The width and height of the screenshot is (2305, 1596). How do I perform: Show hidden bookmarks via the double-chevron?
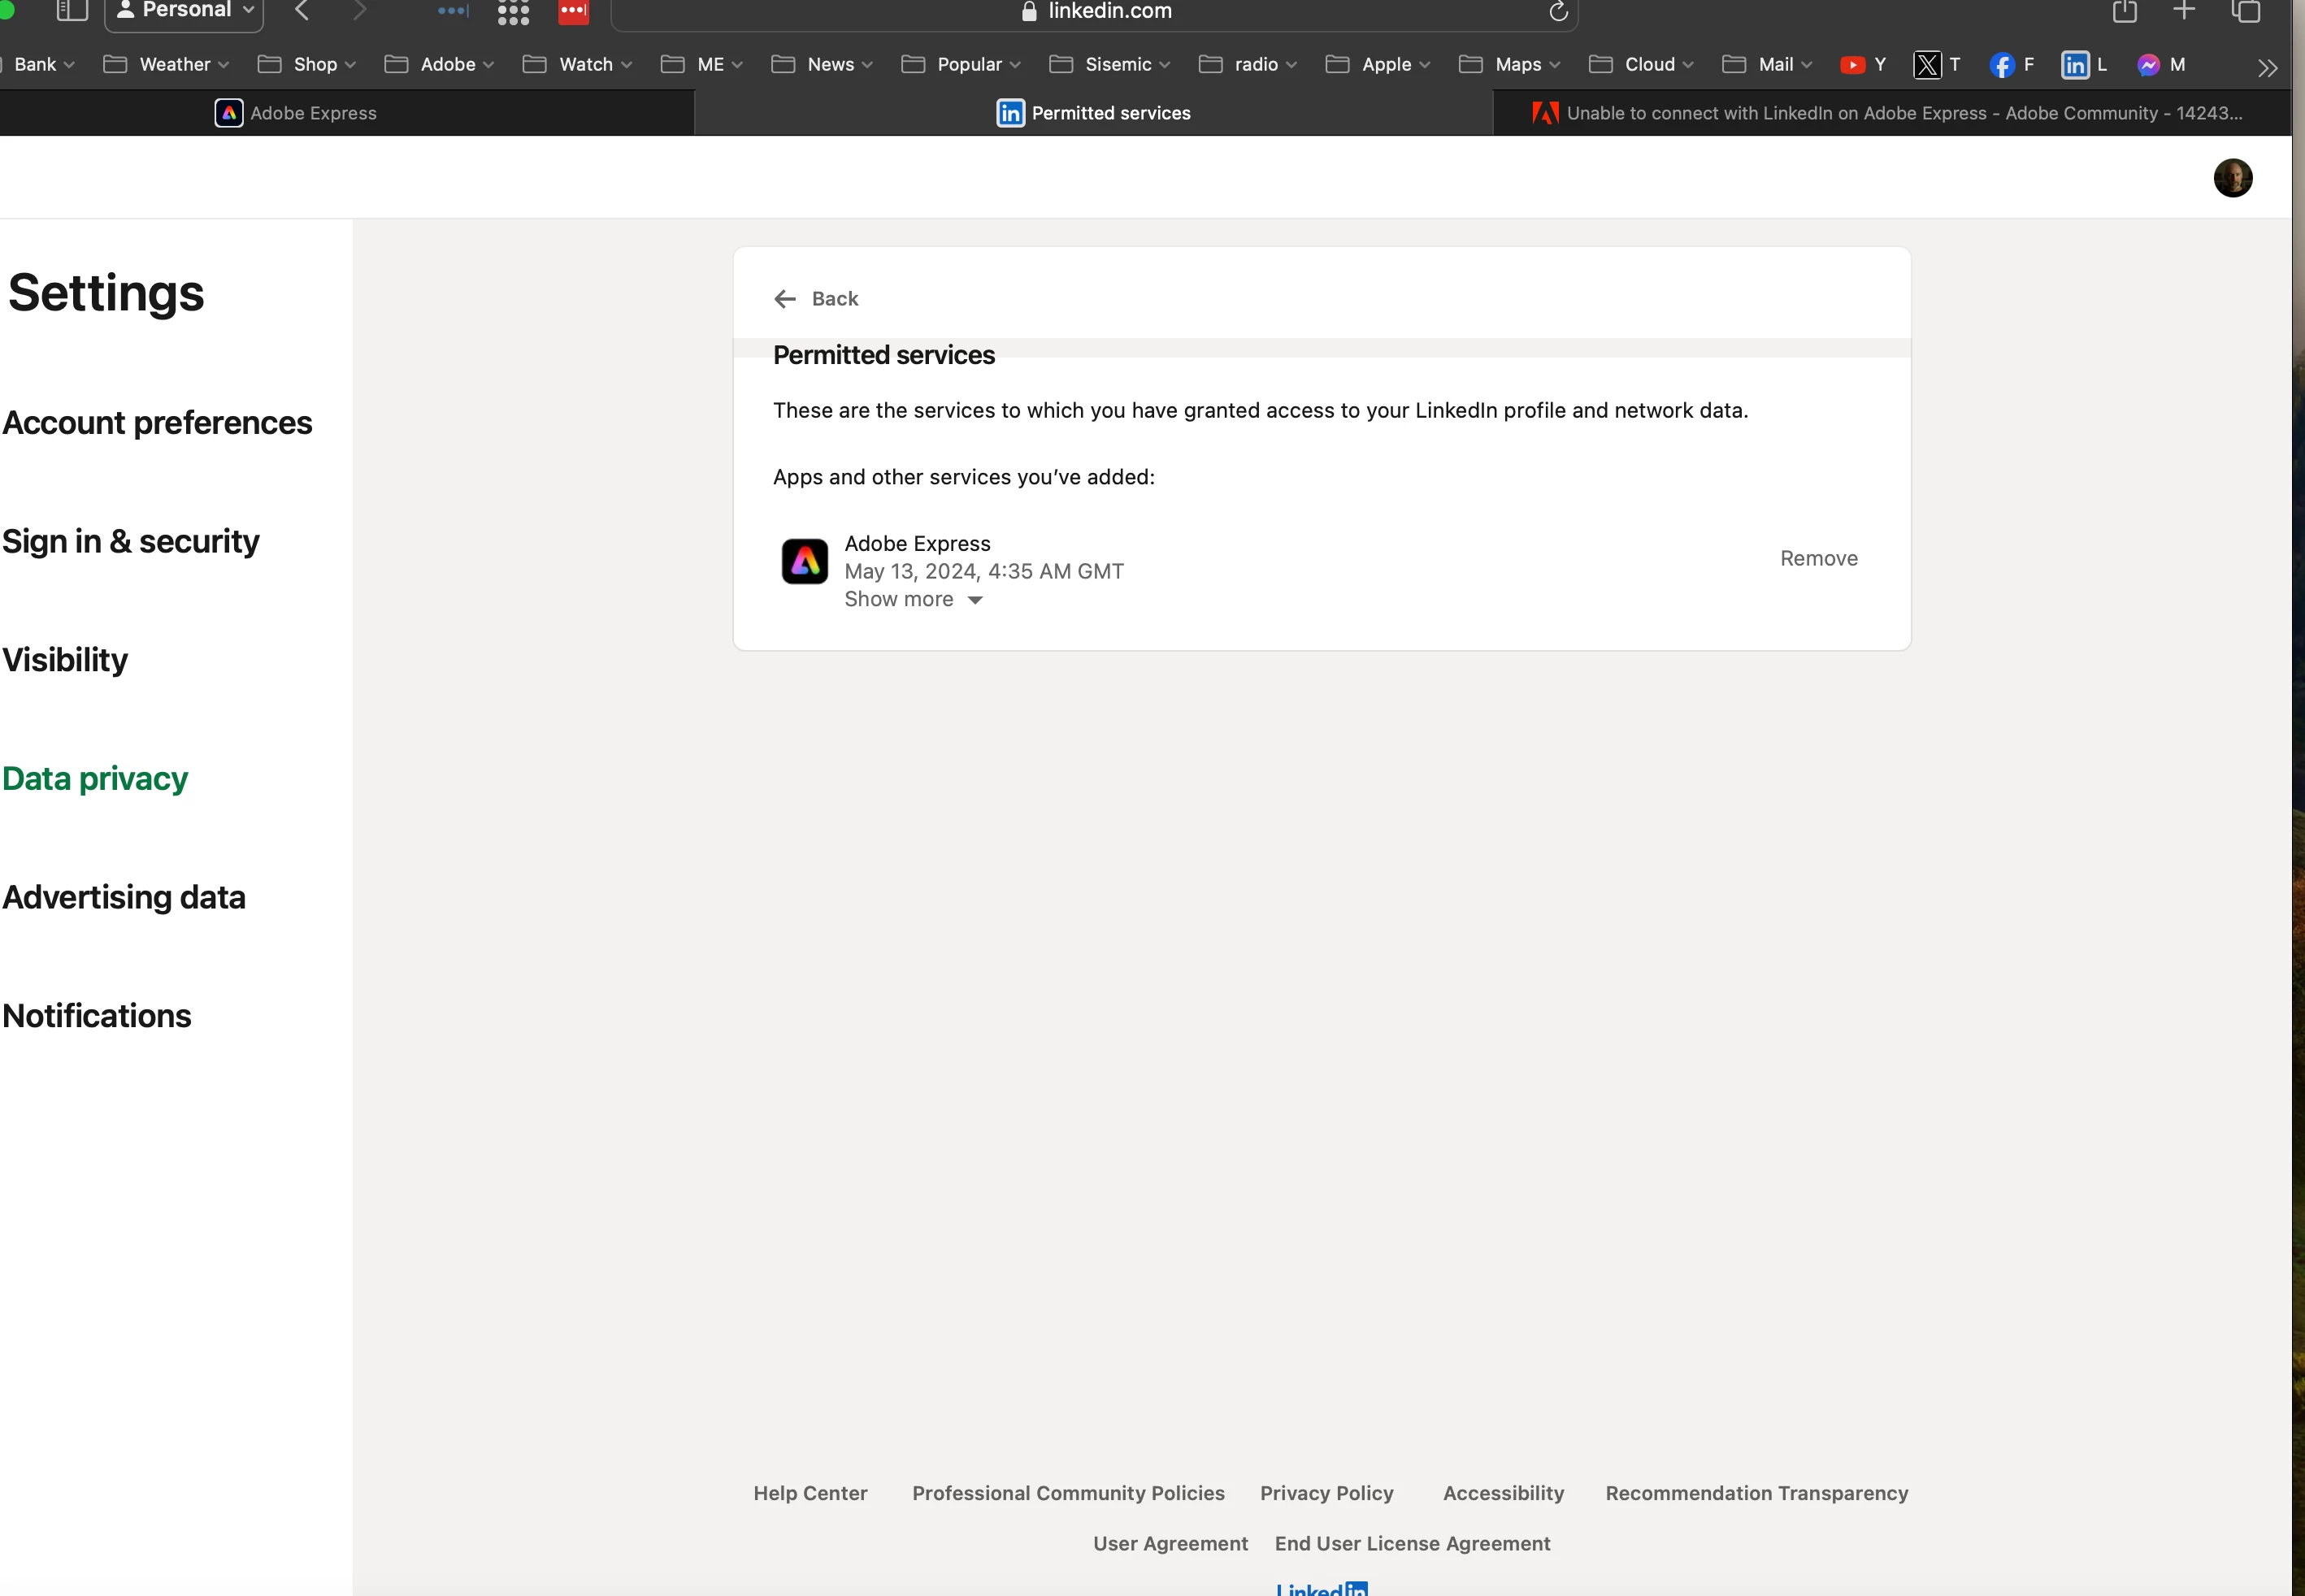pyautogui.click(x=2267, y=68)
